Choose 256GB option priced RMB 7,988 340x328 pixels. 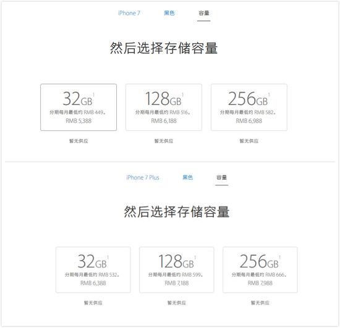[x=260, y=270]
